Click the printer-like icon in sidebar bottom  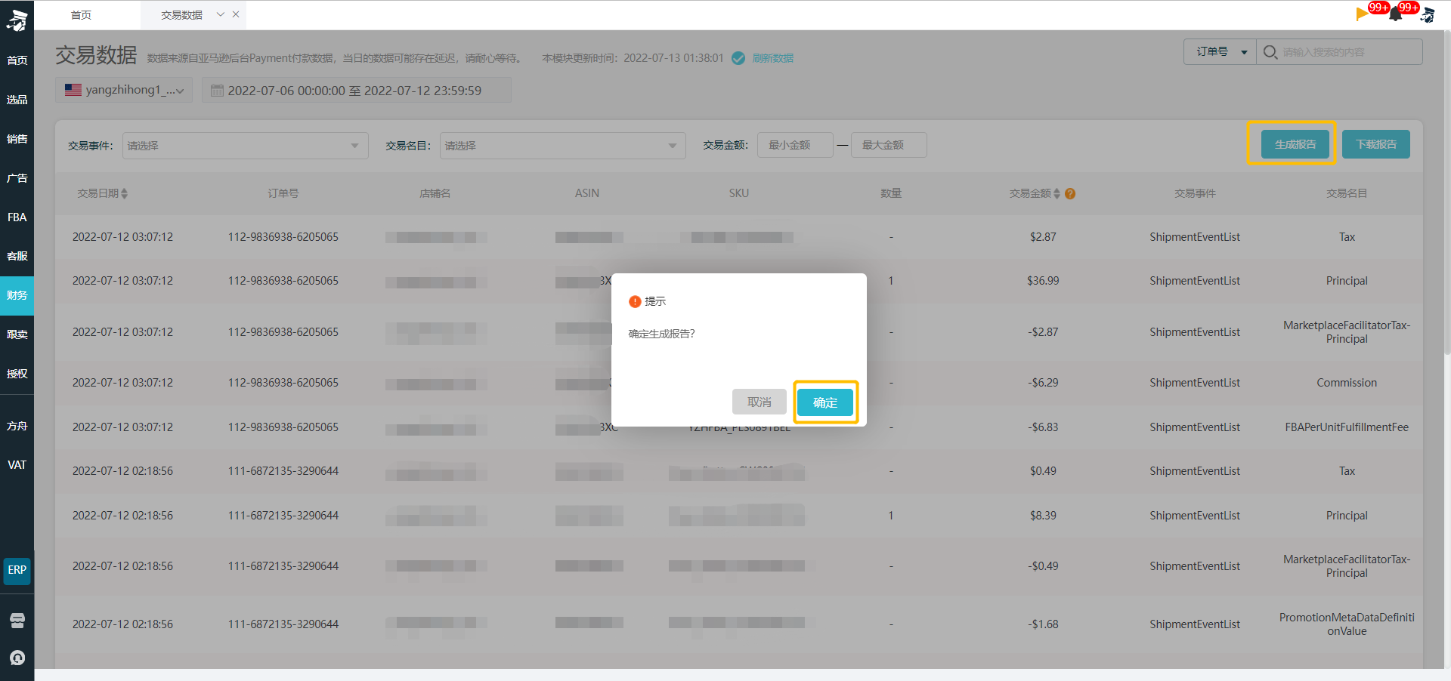point(17,621)
